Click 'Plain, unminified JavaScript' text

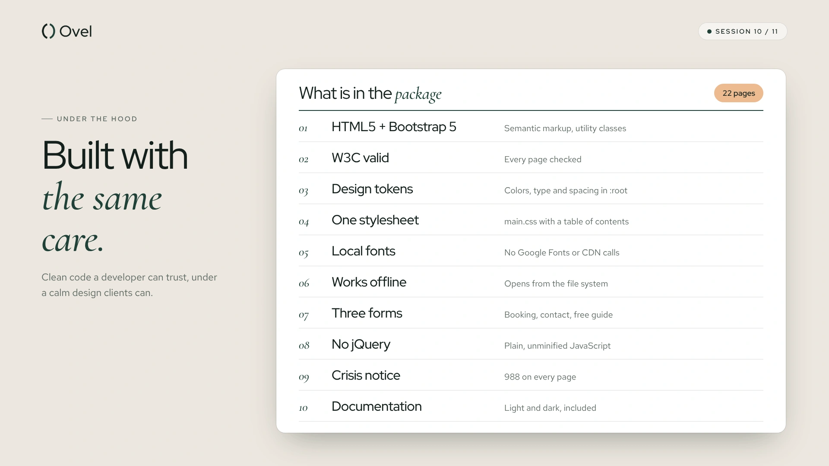tap(557, 346)
